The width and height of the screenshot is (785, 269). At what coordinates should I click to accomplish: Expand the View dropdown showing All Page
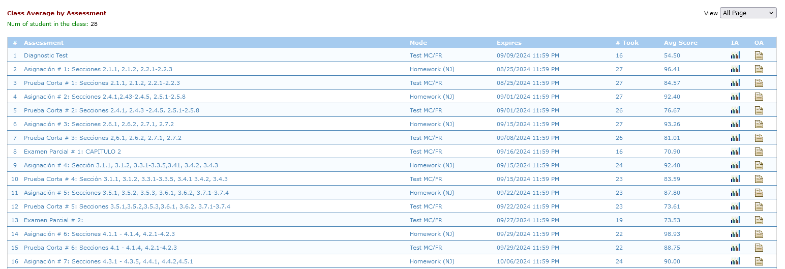[748, 13]
